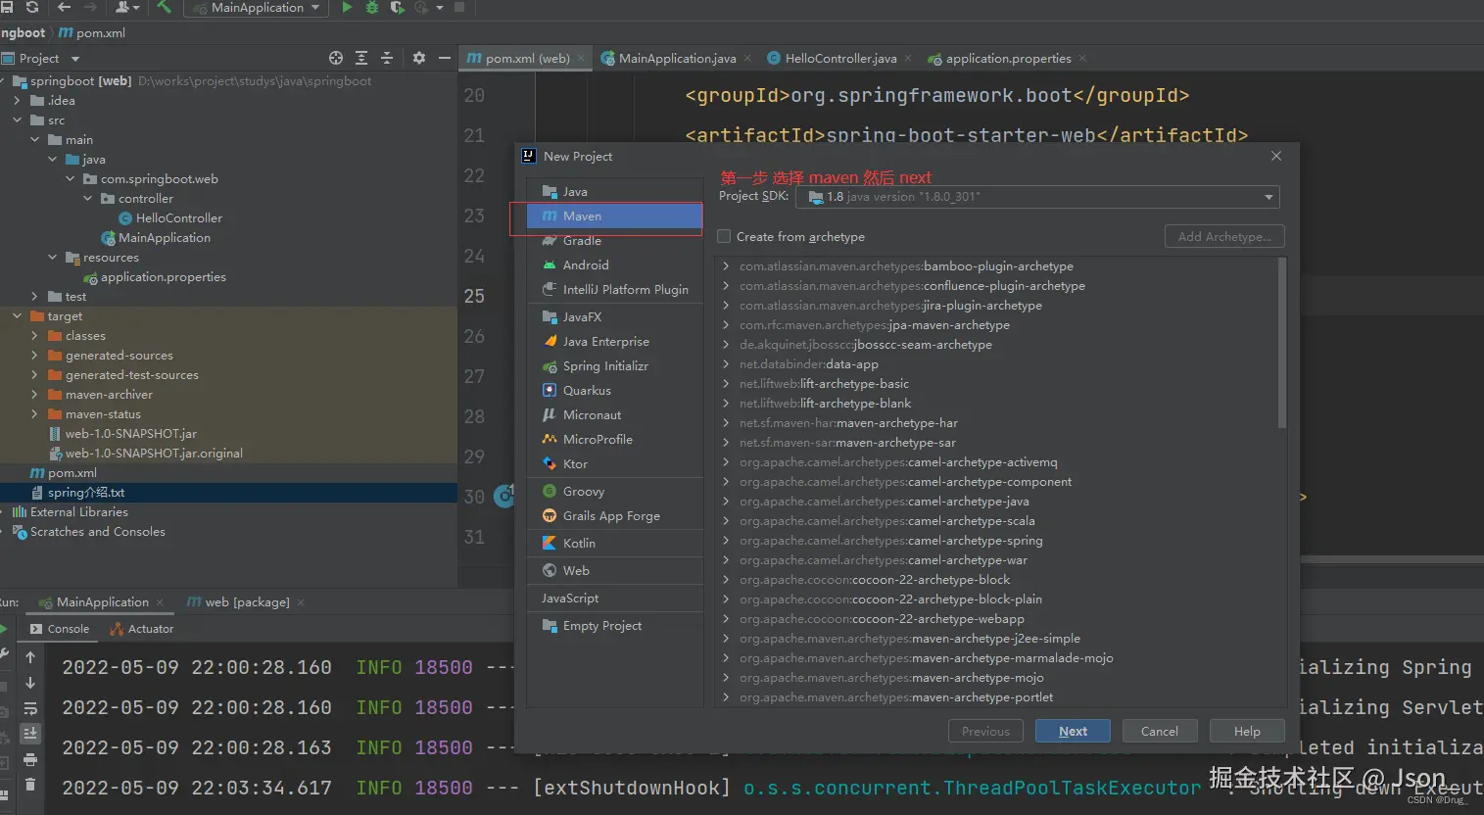Screen dimensions: 1484x815
Task: Expand the .idea folder in Project tree
Action: point(18,100)
